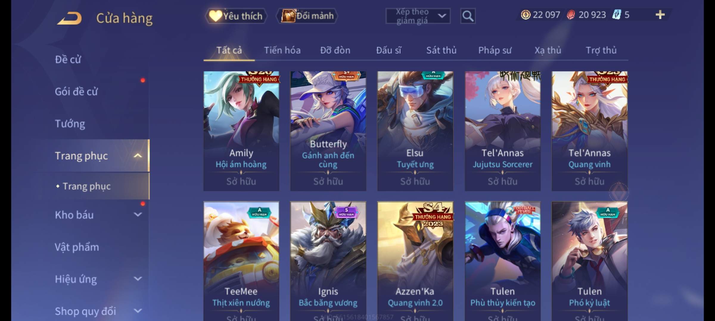Tap the back arrow icon
This screenshot has width=715, height=321.
(69, 18)
